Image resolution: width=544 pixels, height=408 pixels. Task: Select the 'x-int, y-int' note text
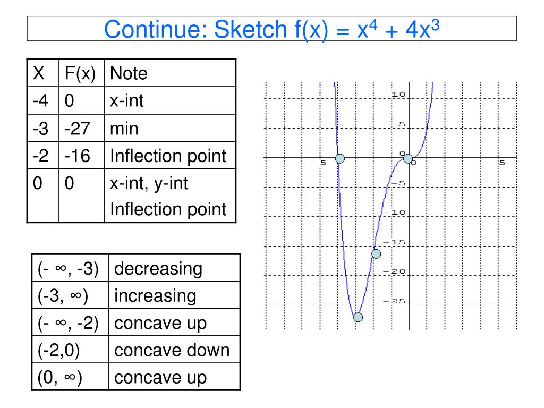pyautogui.click(x=149, y=183)
